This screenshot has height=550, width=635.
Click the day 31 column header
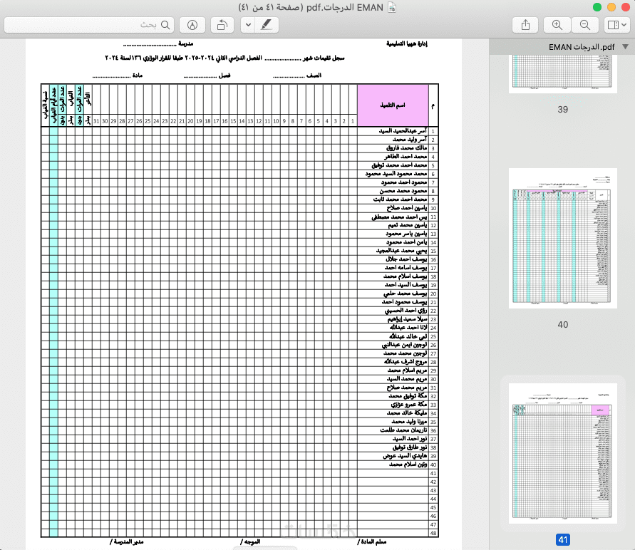click(96, 121)
